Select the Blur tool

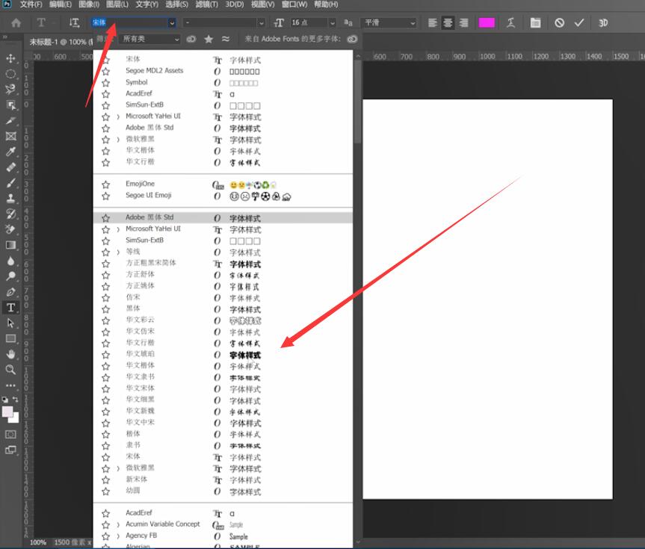(x=10, y=261)
